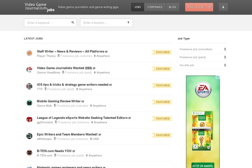Click bookmark icon beside Freelance job (paid) filter
This screenshot has height=168, width=252.
click(x=225, y=58)
